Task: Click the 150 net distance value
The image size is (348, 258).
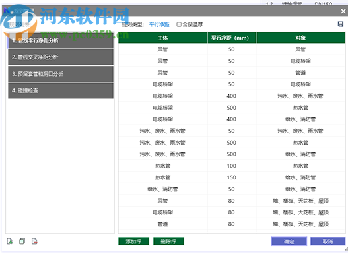Action: [x=232, y=177]
